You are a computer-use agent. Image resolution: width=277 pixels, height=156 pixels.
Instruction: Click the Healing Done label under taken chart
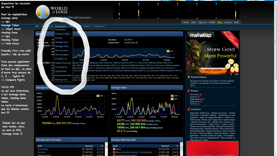pyautogui.click(x=152, y=124)
